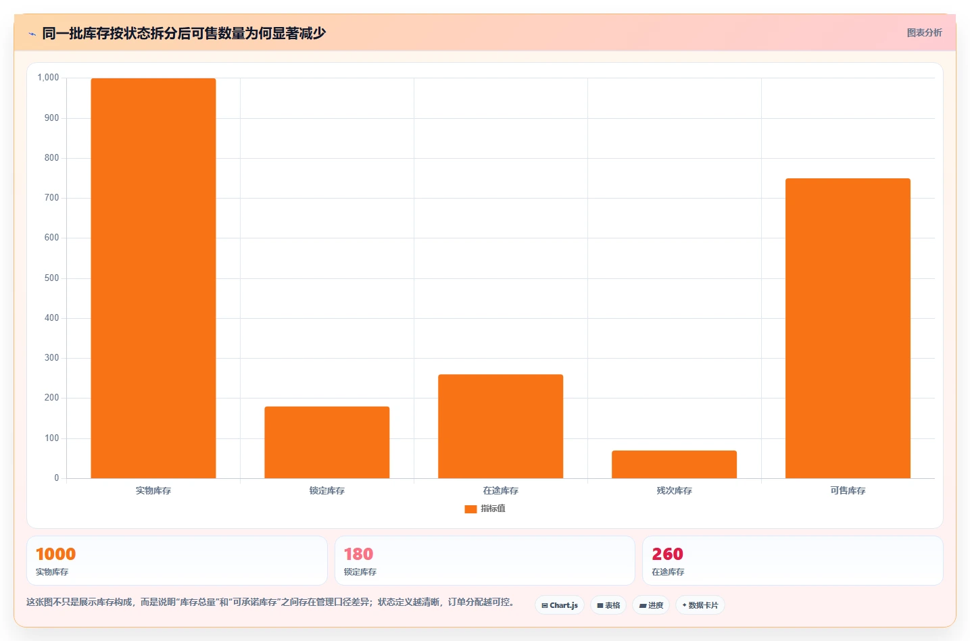Click the 实物库存 bar in the chart
Viewport: 970px width, 641px height.
coord(153,278)
